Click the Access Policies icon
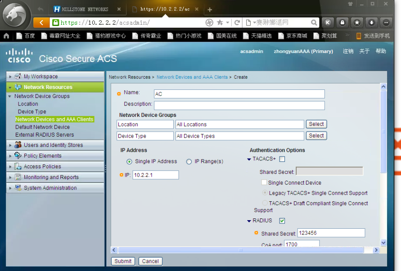Image resolution: width=401 pixels, height=271 pixels. [x=18, y=166]
